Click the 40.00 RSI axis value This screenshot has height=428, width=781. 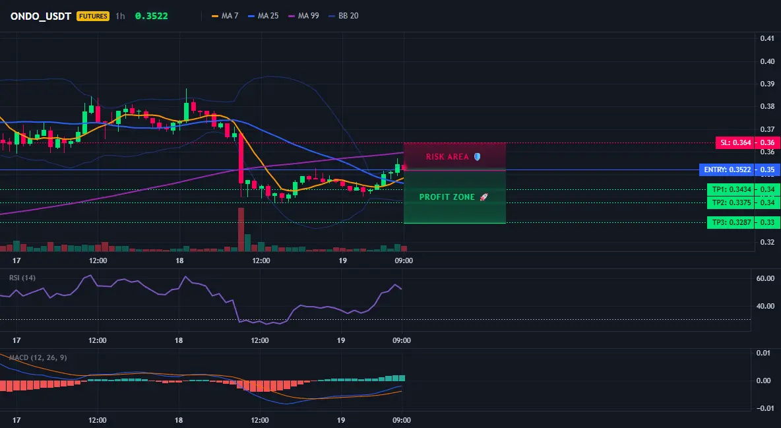765,306
